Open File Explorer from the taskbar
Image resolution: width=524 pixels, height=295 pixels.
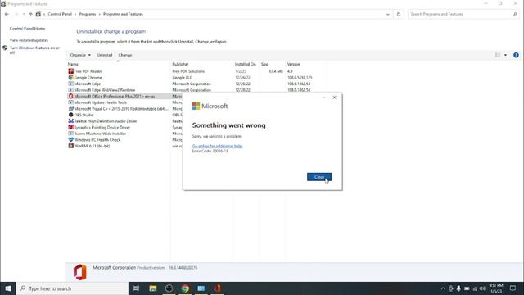[153, 288]
